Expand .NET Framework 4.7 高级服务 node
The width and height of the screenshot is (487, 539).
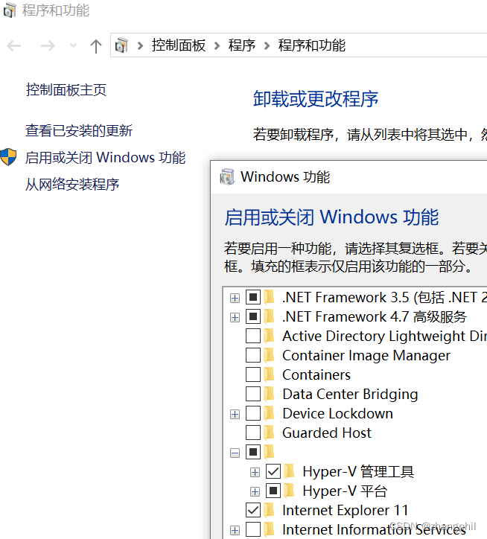[x=235, y=317]
